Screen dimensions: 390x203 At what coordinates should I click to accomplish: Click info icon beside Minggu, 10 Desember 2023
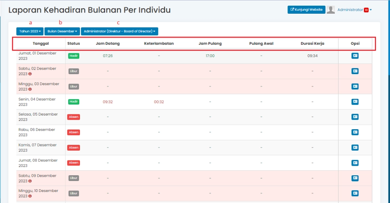click(x=30, y=196)
